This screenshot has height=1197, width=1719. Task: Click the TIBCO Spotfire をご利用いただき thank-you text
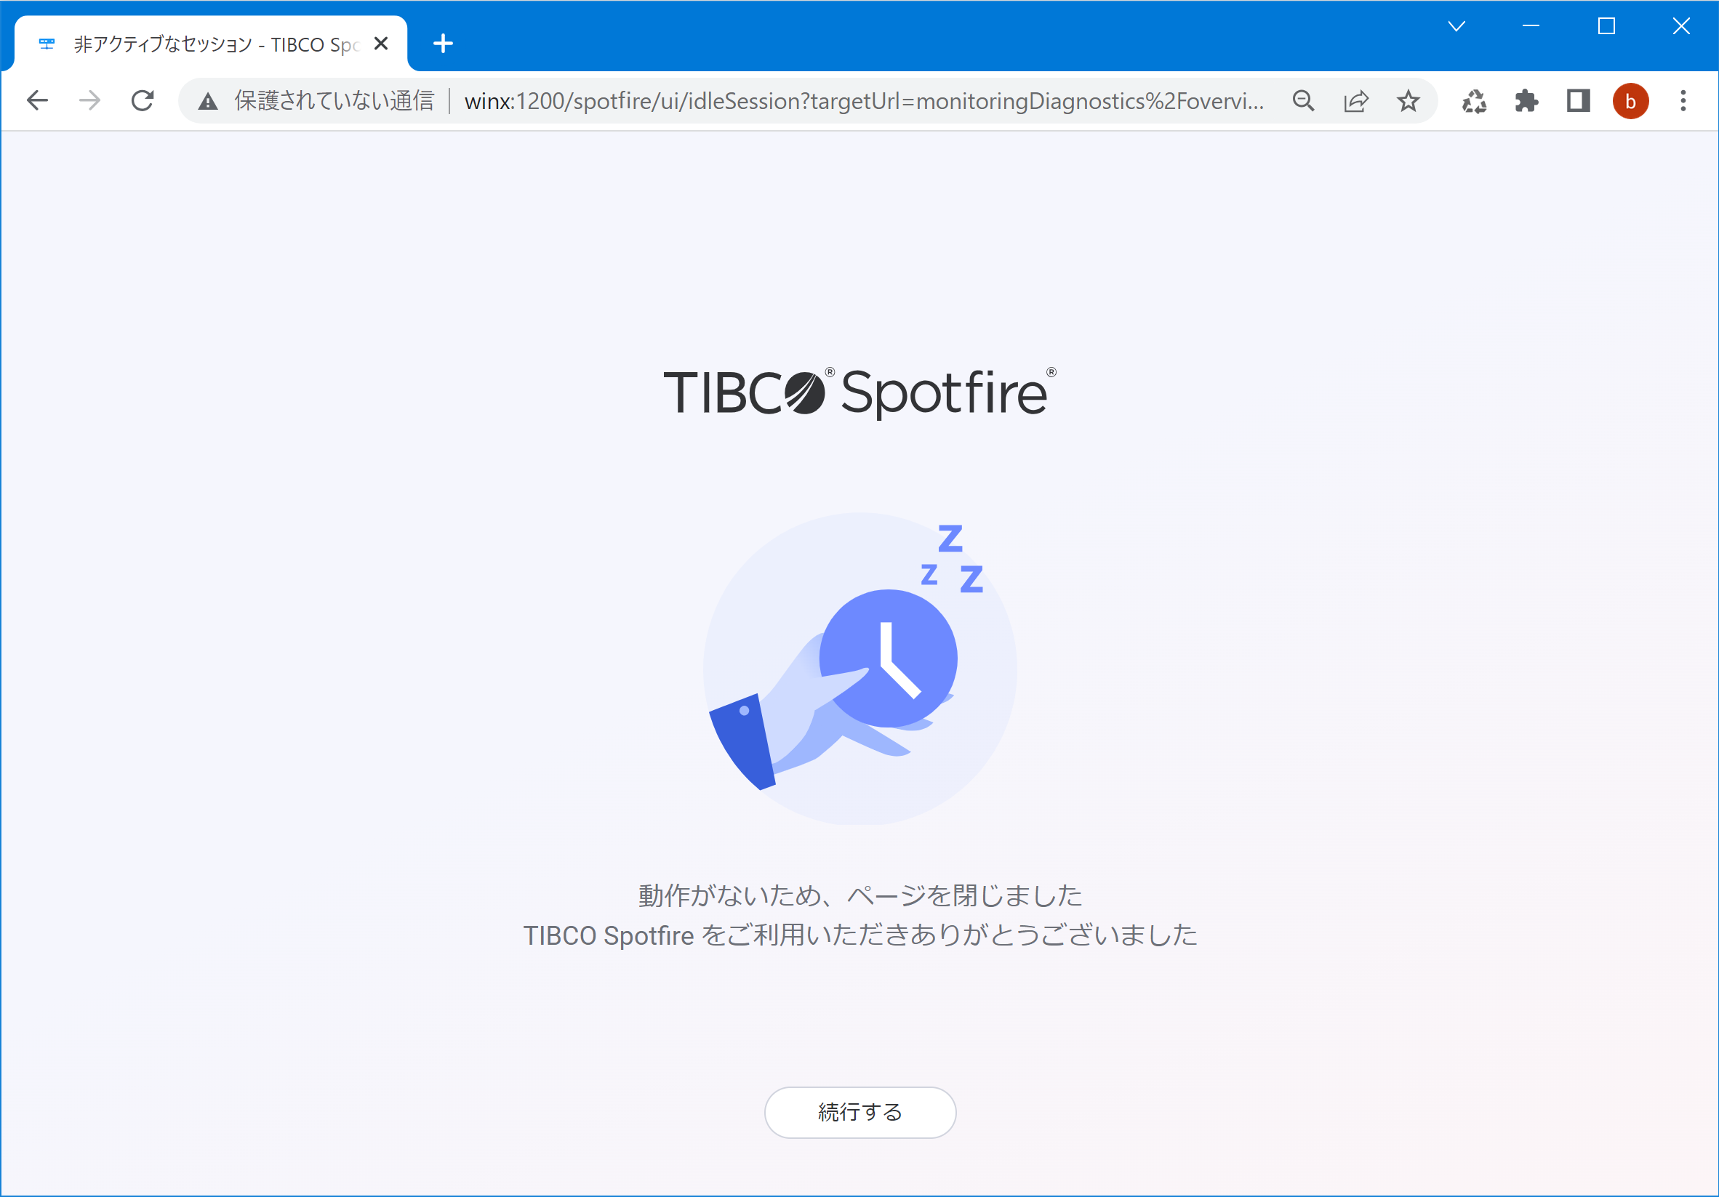pos(859,935)
